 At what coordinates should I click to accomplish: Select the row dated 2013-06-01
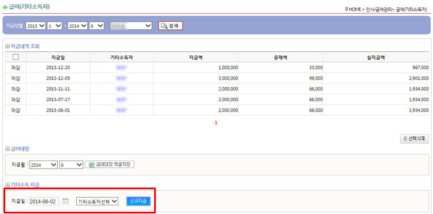[217, 110]
